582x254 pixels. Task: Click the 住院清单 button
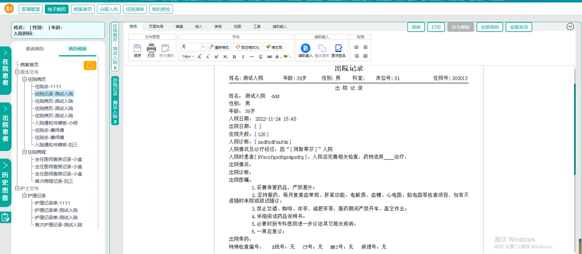(135, 9)
